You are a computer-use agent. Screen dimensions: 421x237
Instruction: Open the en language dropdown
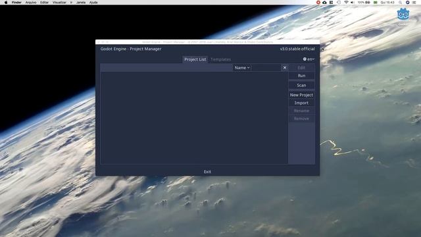coord(309,59)
